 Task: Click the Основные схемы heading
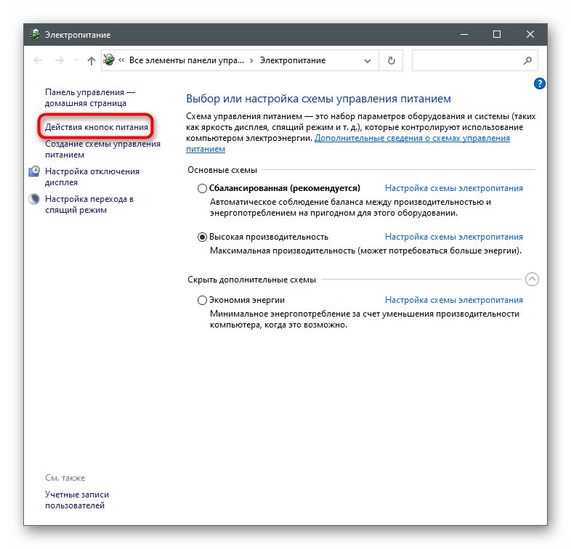point(222,170)
